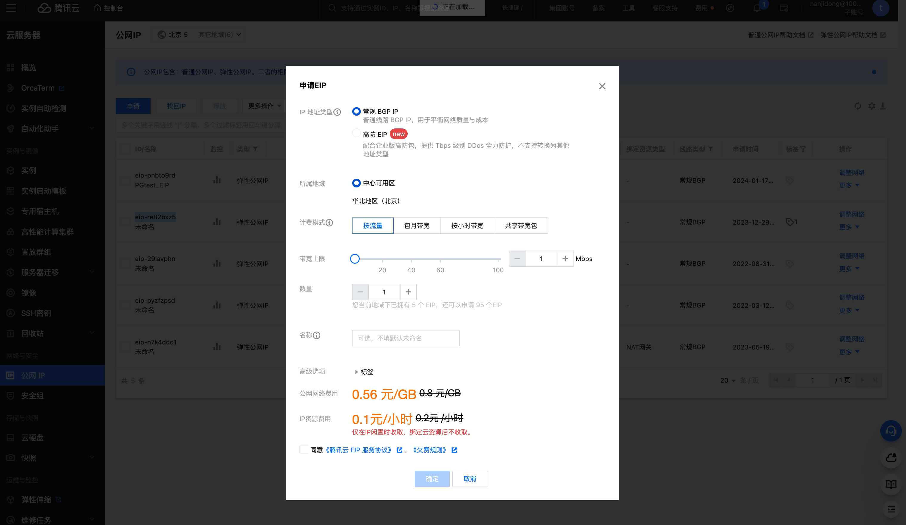Open info tooltip for 计费模式
This screenshot has width=906, height=525.
[329, 223]
